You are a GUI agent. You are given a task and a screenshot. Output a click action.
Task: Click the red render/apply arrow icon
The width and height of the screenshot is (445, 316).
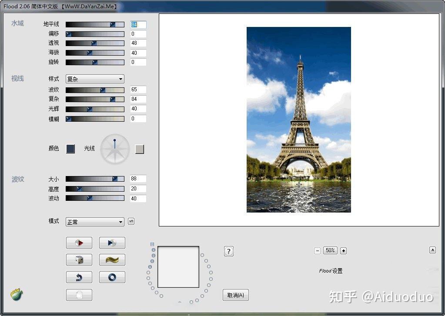click(x=79, y=243)
